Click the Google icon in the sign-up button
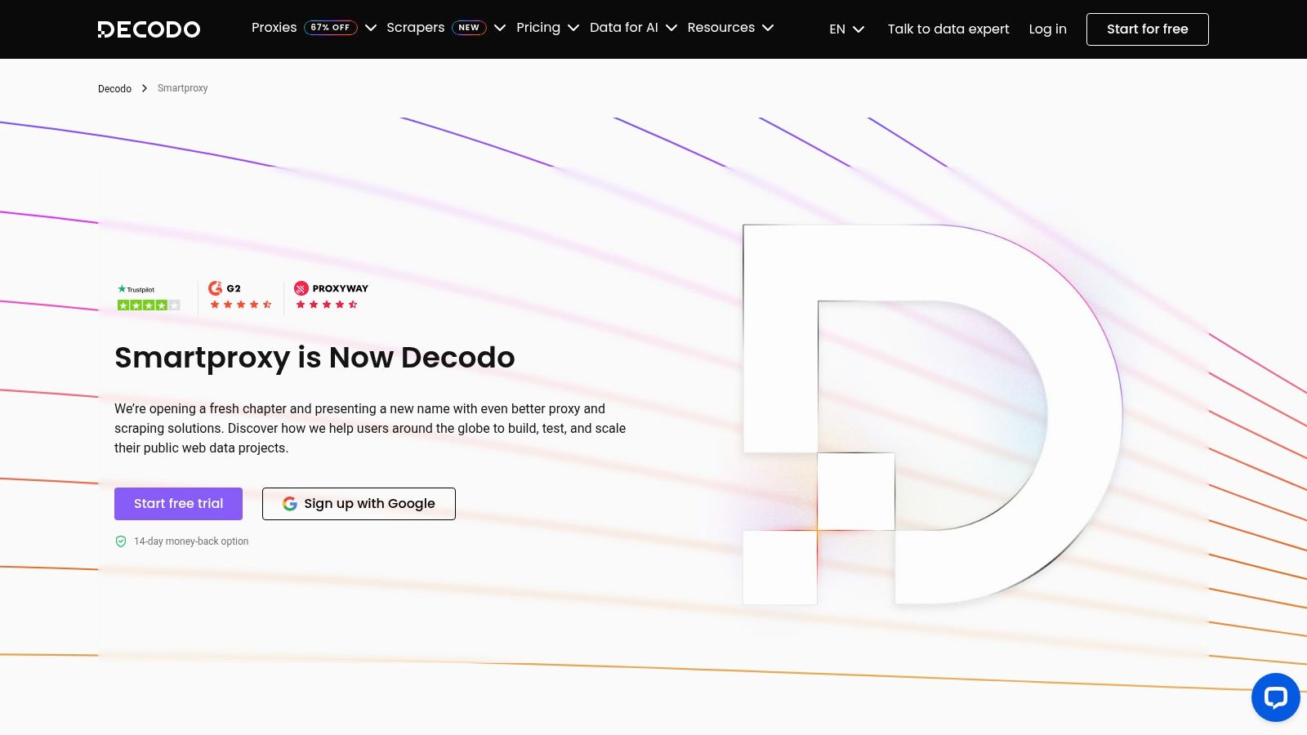This screenshot has height=735, width=1307. click(290, 503)
